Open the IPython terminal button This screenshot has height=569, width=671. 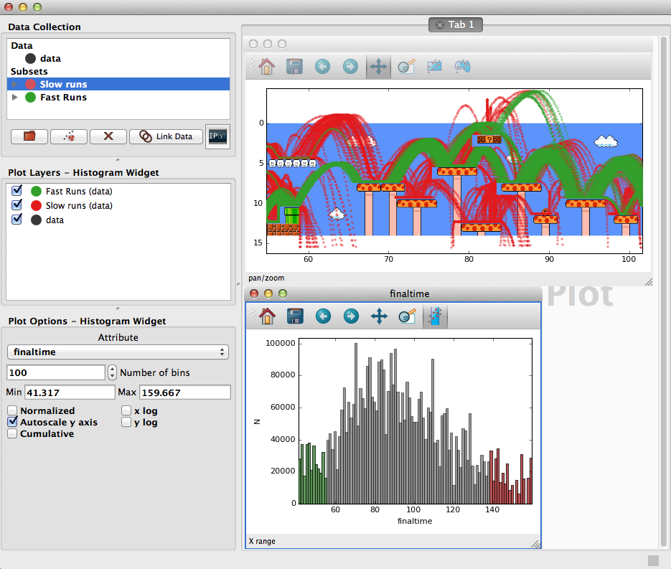click(217, 136)
